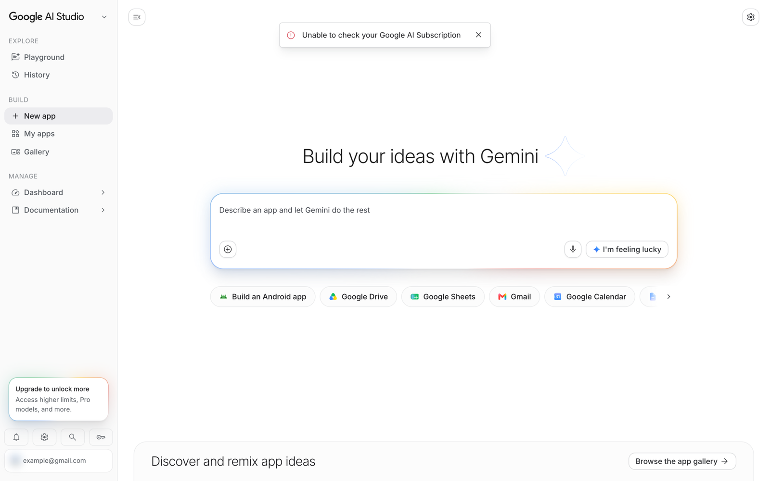
Task: Expand the Google AI Studio dropdown
Action: click(x=104, y=17)
